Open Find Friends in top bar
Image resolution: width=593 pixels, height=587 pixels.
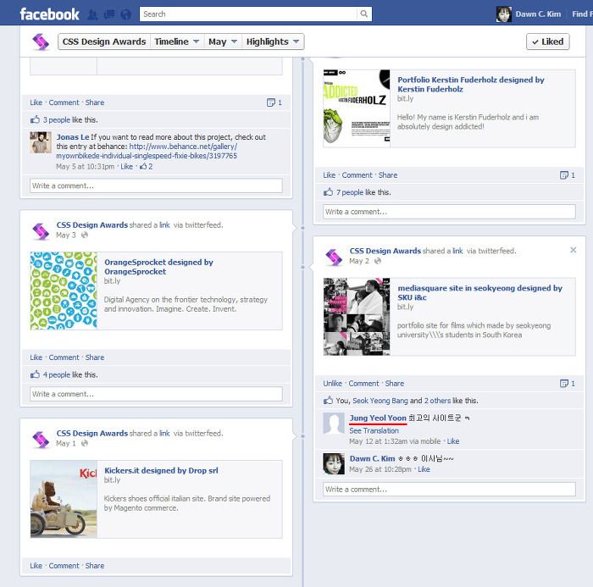tap(582, 14)
